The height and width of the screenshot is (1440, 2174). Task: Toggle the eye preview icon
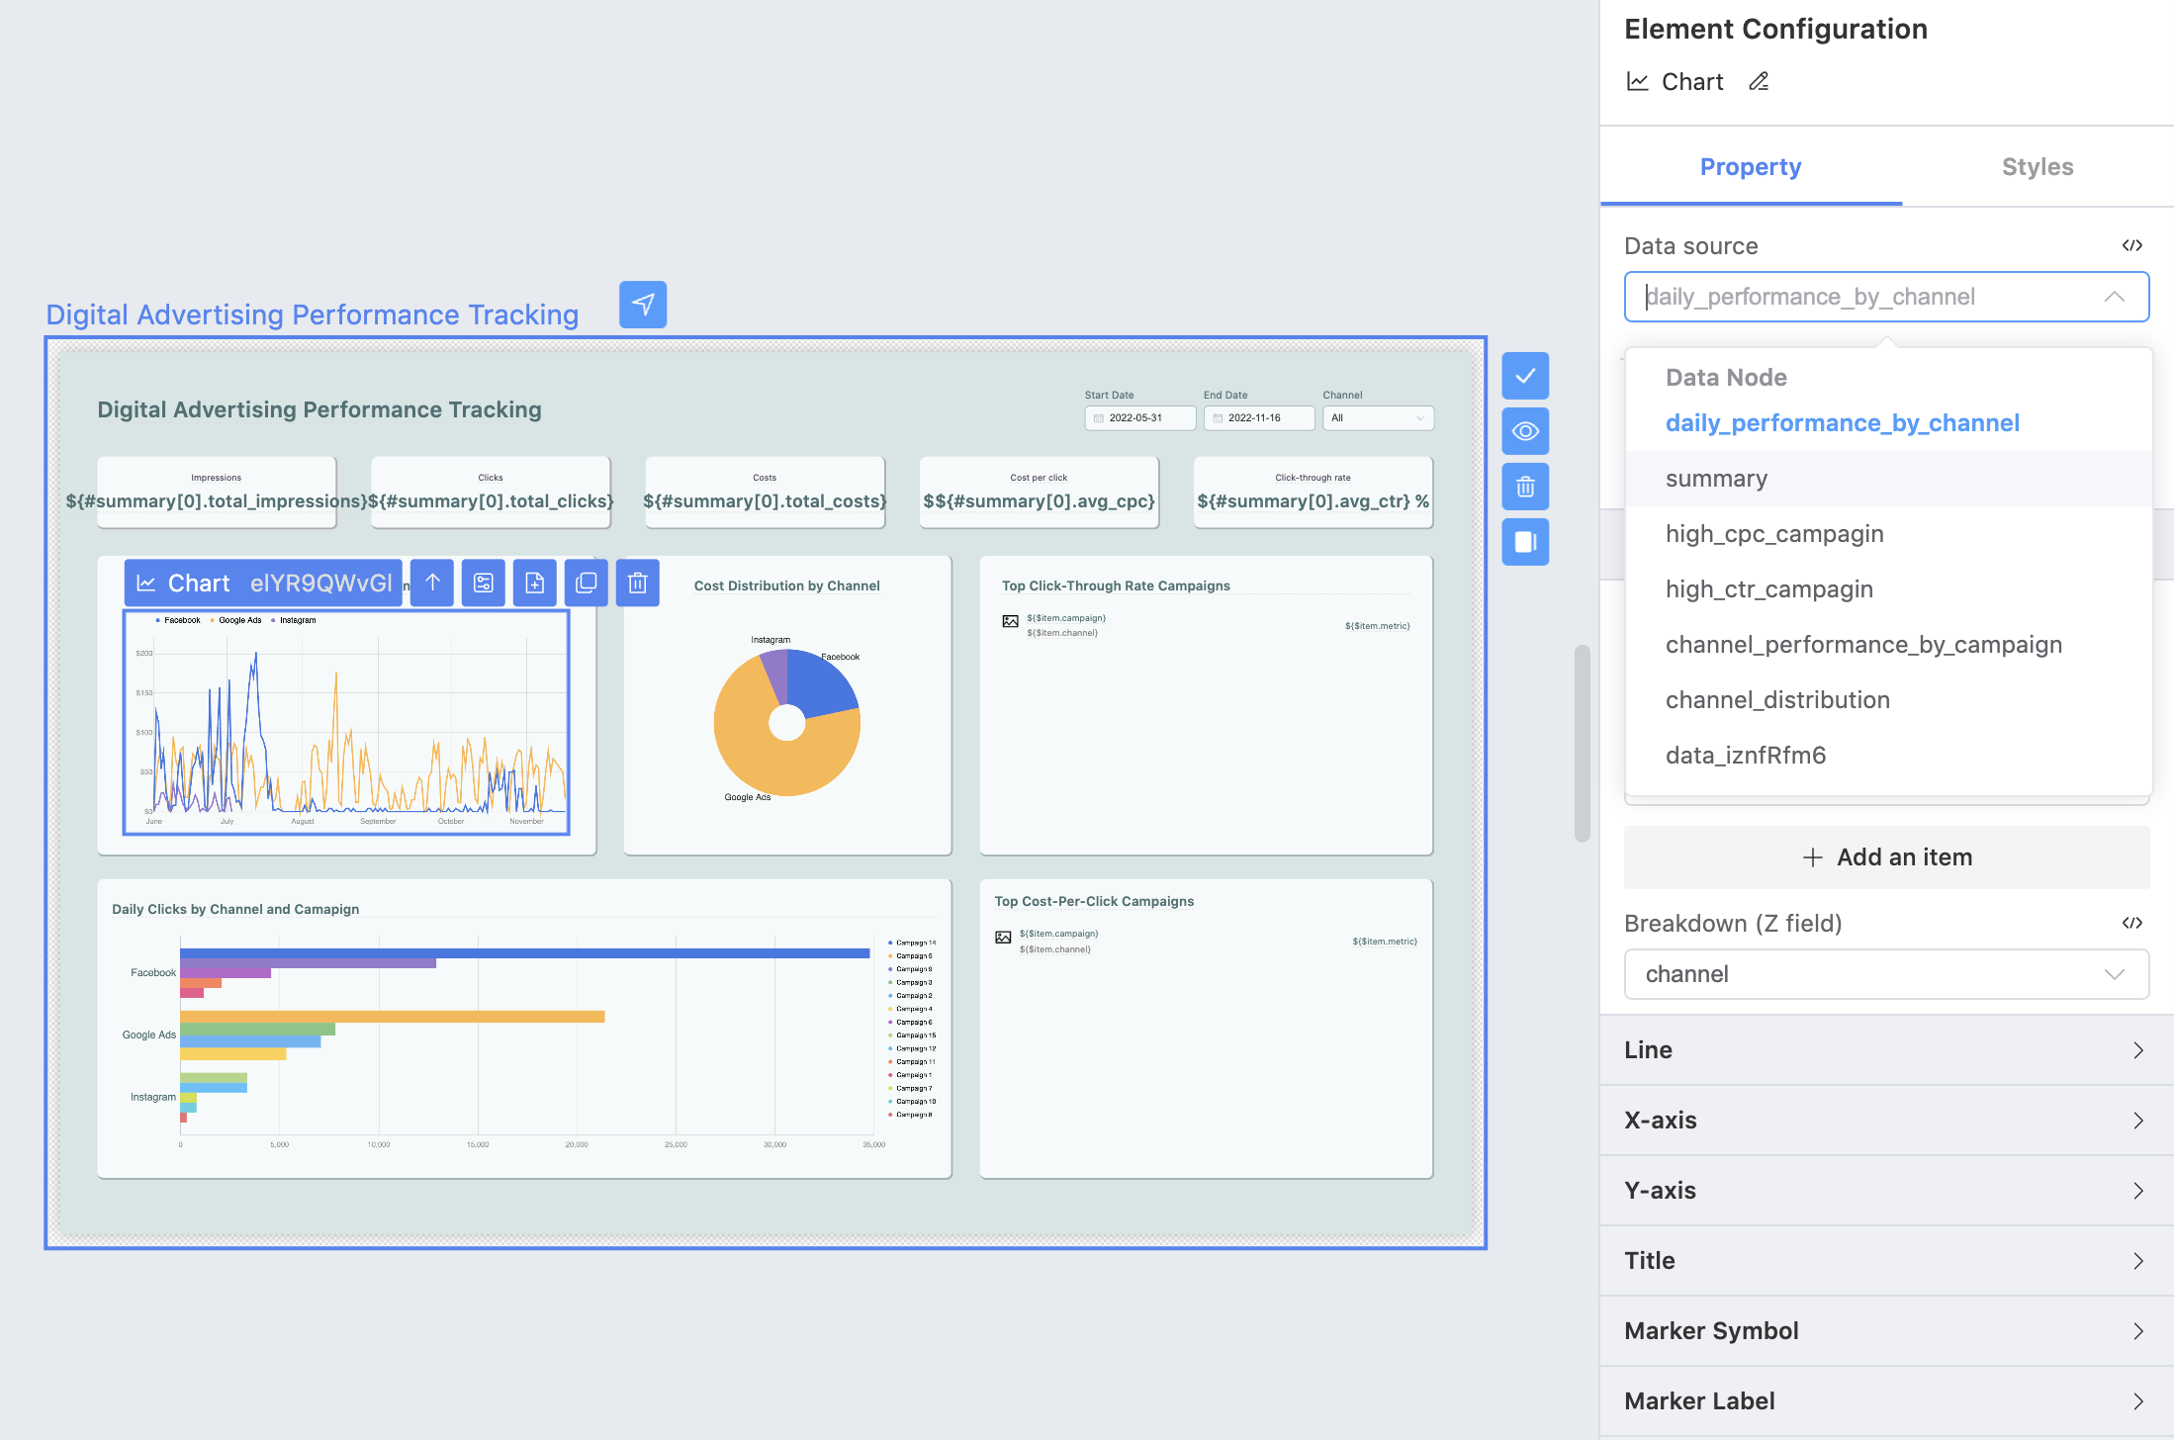click(1525, 431)
